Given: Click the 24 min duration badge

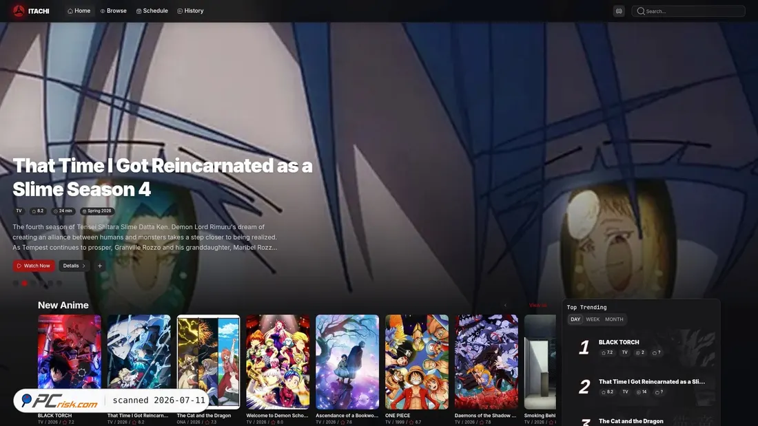Looking at the screenshot, I should (63, 211).
